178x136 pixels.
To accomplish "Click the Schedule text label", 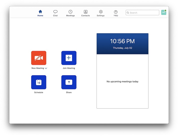I will [x=39, y=93].
